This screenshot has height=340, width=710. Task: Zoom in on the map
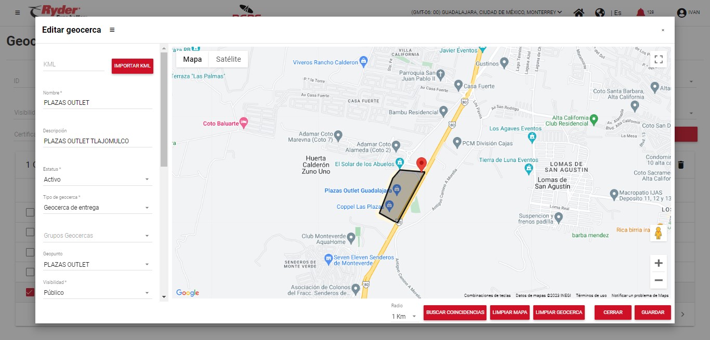(x=659, y=263)
